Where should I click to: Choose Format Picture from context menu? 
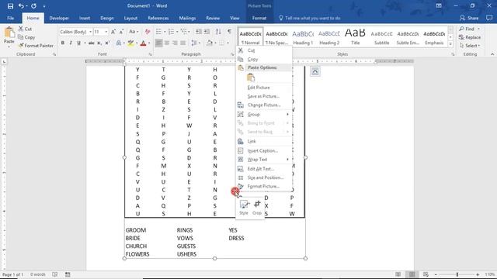pos(264,186)
